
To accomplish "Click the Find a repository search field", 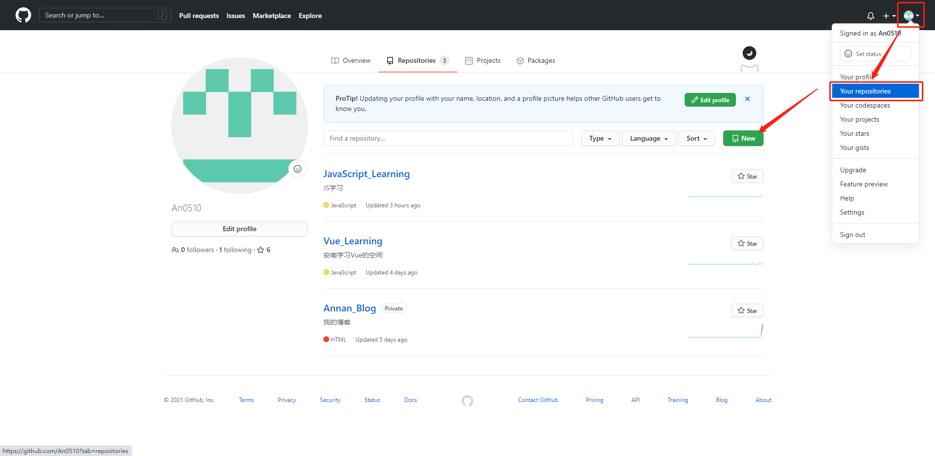I will point(448,138).
